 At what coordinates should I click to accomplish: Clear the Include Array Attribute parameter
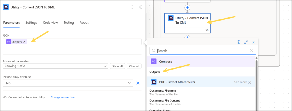coord(138,83)
